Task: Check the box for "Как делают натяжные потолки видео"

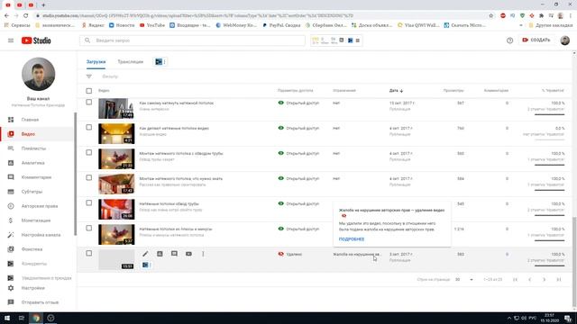Action: tap(89, 128)
